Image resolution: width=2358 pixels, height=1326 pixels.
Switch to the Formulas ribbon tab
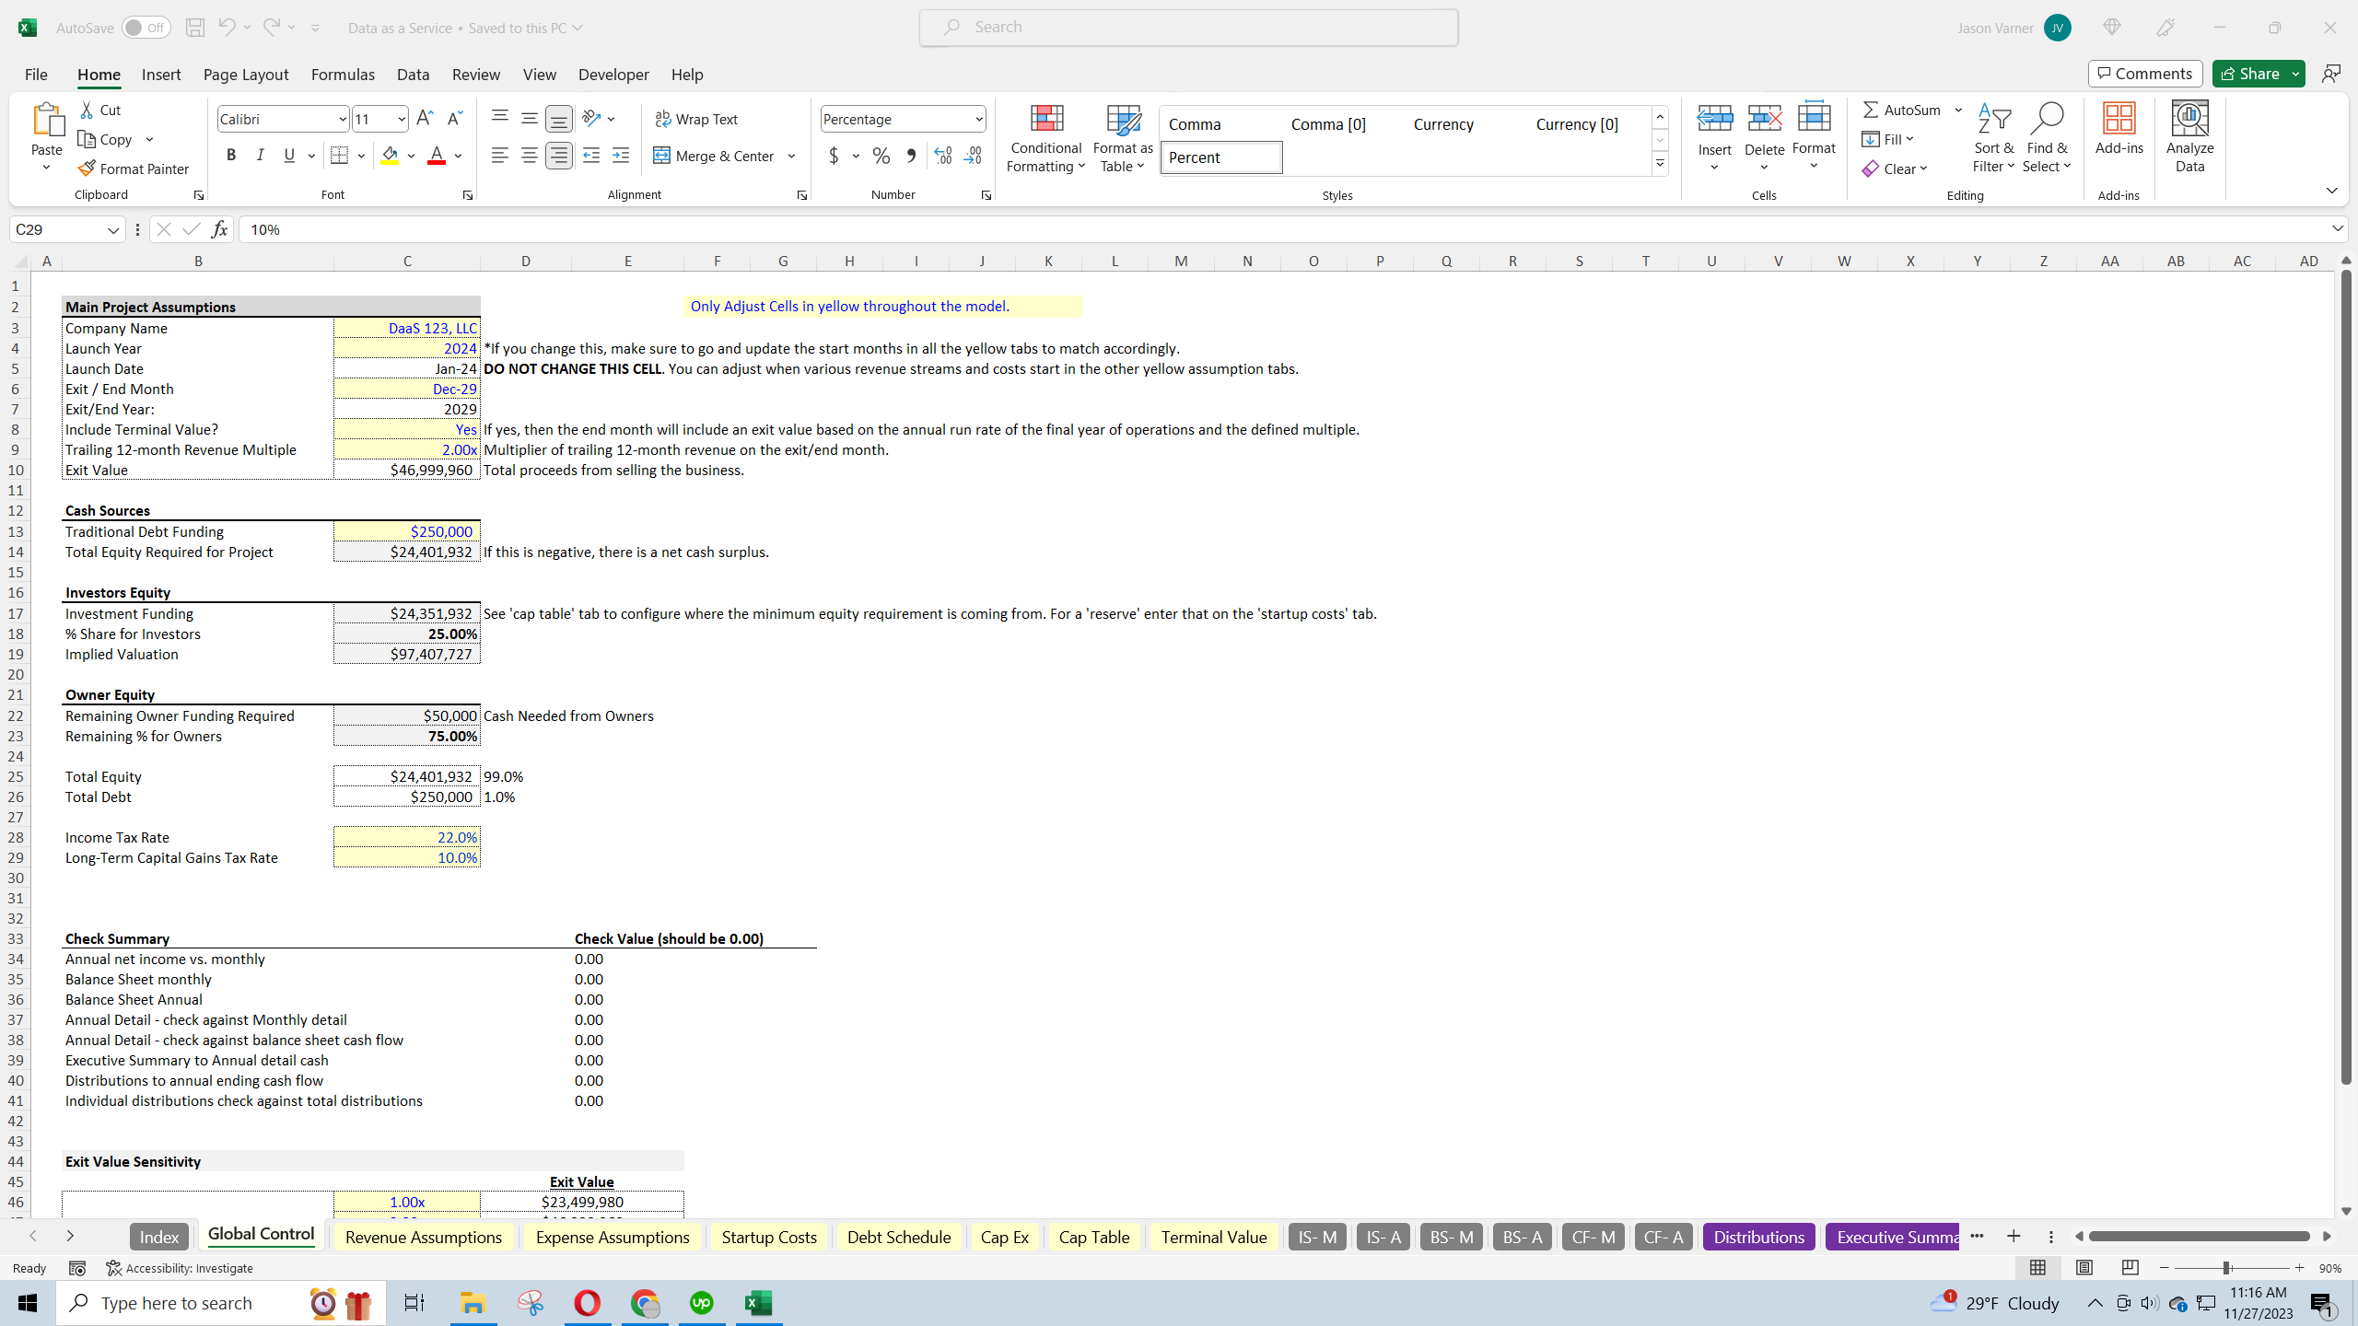point(342,75)
